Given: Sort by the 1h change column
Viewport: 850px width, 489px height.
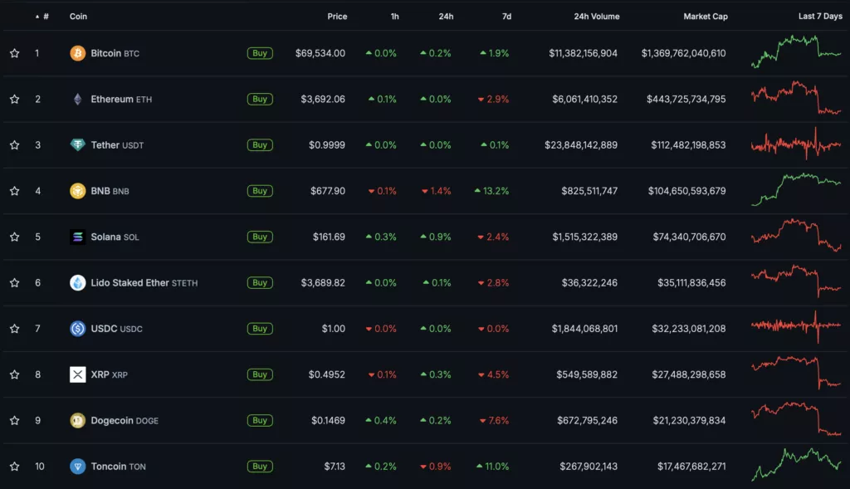Looking at the screenshot, I should tap(394, 17).
